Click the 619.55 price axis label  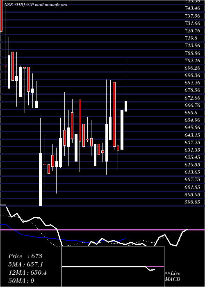193,165
